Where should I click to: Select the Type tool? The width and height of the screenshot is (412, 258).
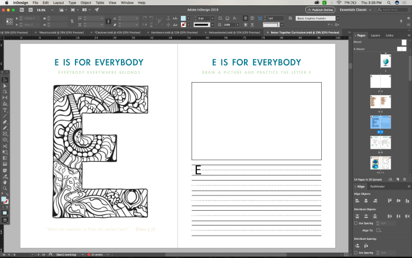tap(5, 110)
